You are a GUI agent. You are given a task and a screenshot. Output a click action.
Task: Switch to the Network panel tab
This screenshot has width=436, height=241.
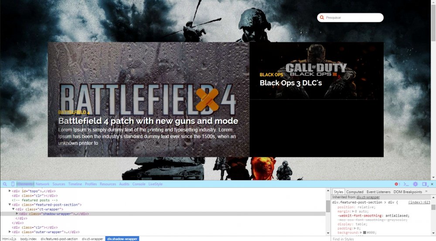42,184
